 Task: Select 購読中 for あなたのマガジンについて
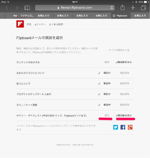(x=107, y=73)
